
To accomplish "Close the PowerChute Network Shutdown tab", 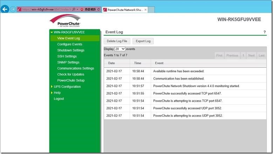I will pos(145,9).
